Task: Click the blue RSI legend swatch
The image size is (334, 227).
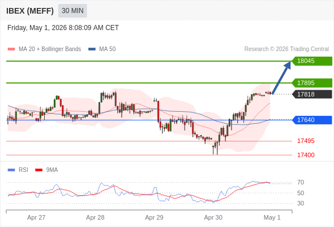Action: [11, 170]
